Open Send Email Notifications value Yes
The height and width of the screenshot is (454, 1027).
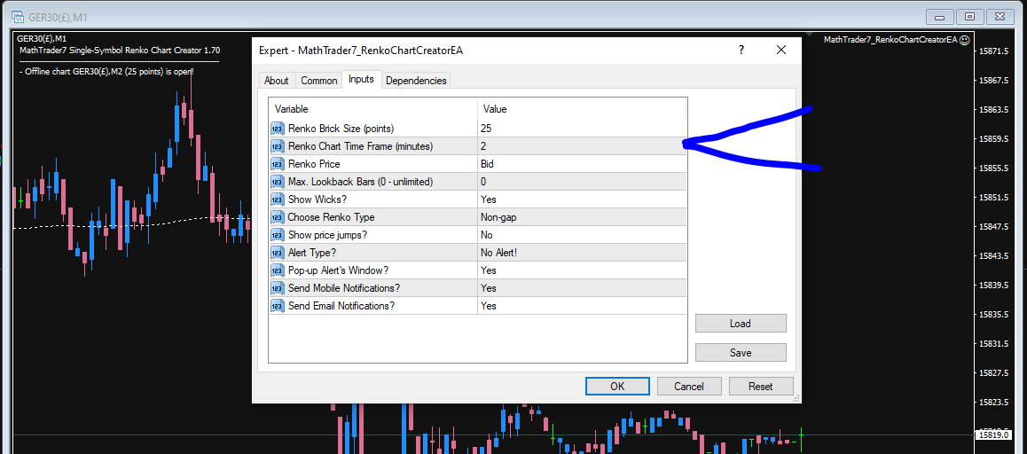pyautogui.click(x=582, y=305)
